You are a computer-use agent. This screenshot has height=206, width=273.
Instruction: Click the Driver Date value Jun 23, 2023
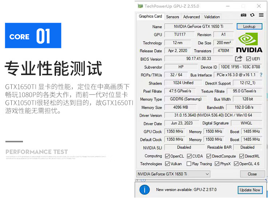click(182, 123)
